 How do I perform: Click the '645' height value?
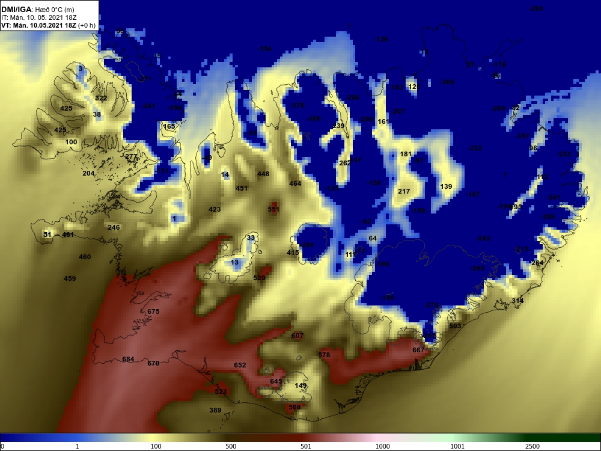point(276,381)
